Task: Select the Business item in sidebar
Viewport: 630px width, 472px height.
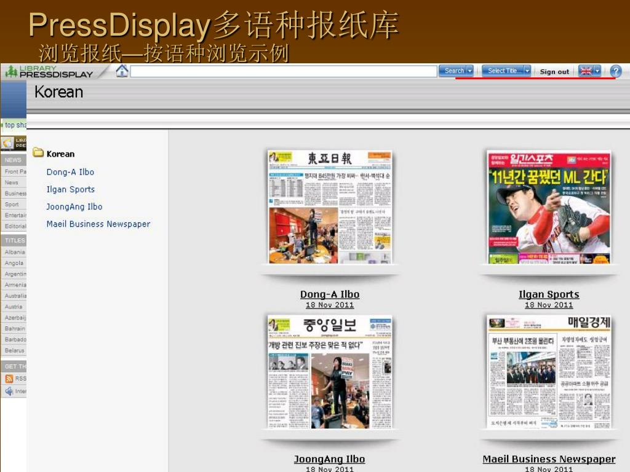Action: (x=14, y=193)
